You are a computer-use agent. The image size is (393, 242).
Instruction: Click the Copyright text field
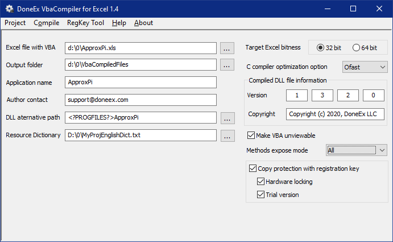pos(335,114)
